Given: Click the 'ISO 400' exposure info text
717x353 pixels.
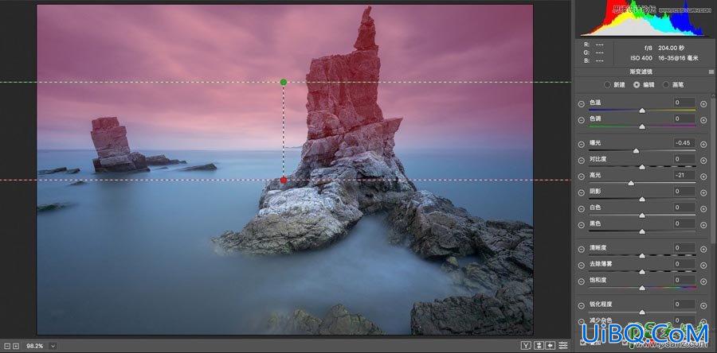Looking at the screenshot, I should (x=641, y=58).
